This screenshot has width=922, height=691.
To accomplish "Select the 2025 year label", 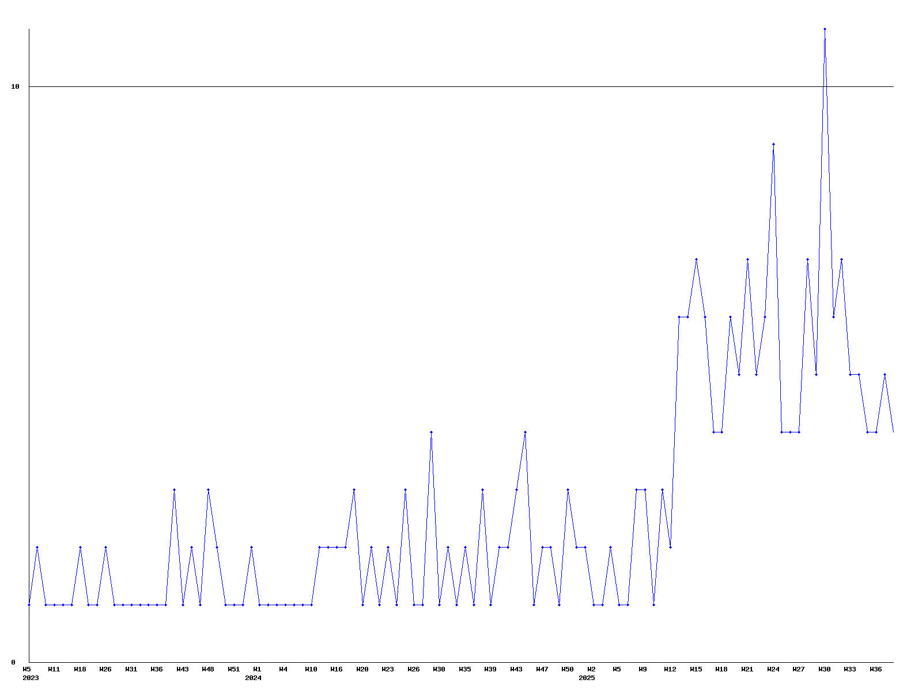I will tap(587, 678).
